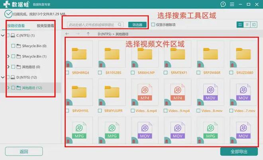
Task: Open the $RWYUUPR folder icon
Action: 112,92
